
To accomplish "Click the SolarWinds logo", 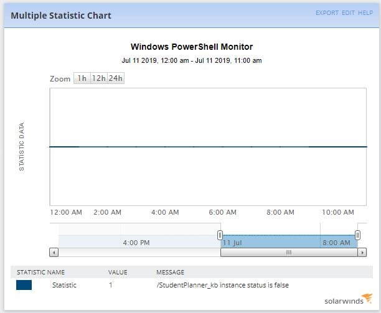I will 348,299.
